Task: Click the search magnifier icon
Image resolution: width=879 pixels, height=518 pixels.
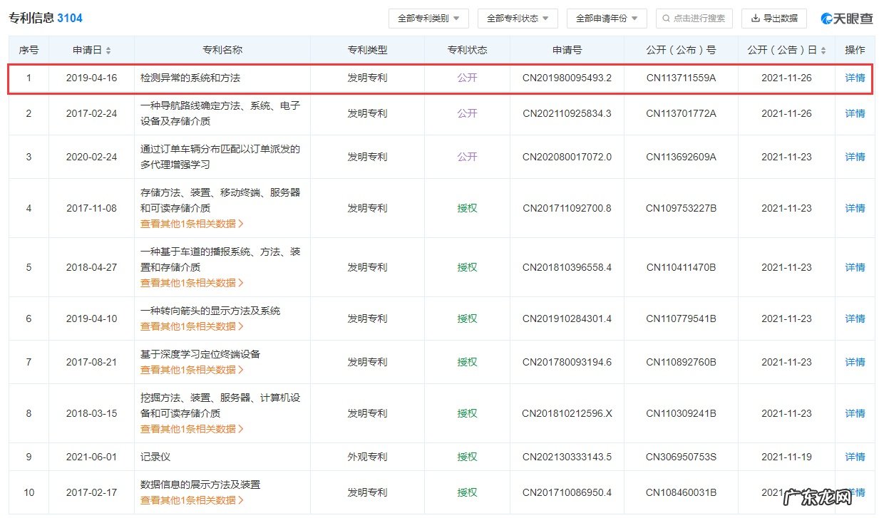Action: coord(665,19)
